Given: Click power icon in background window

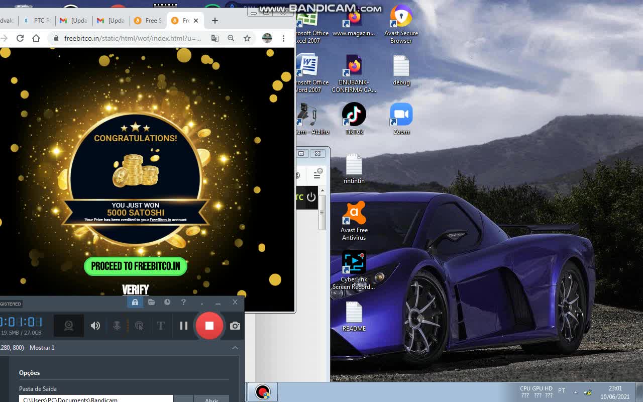Looking at the screenshot, I should click(x=311, y=197).
